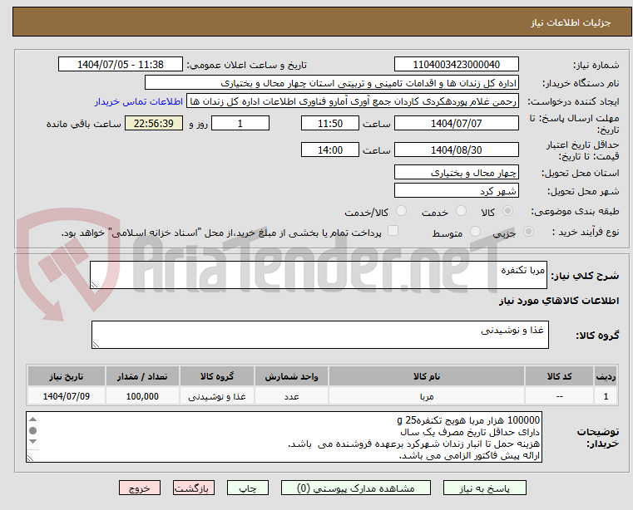Screen dimensions: 633x510
Task: Click scroll down arrow in buyer notes
Action: point(33,441)
